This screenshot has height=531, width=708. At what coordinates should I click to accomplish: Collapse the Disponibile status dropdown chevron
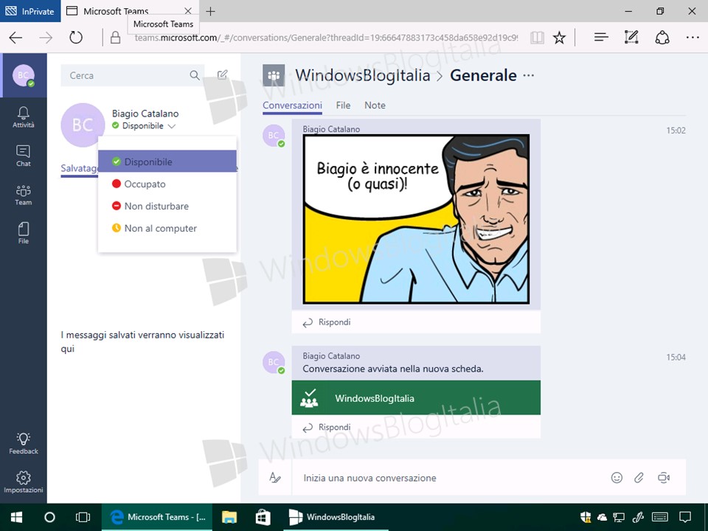click(x=172, y=126)
